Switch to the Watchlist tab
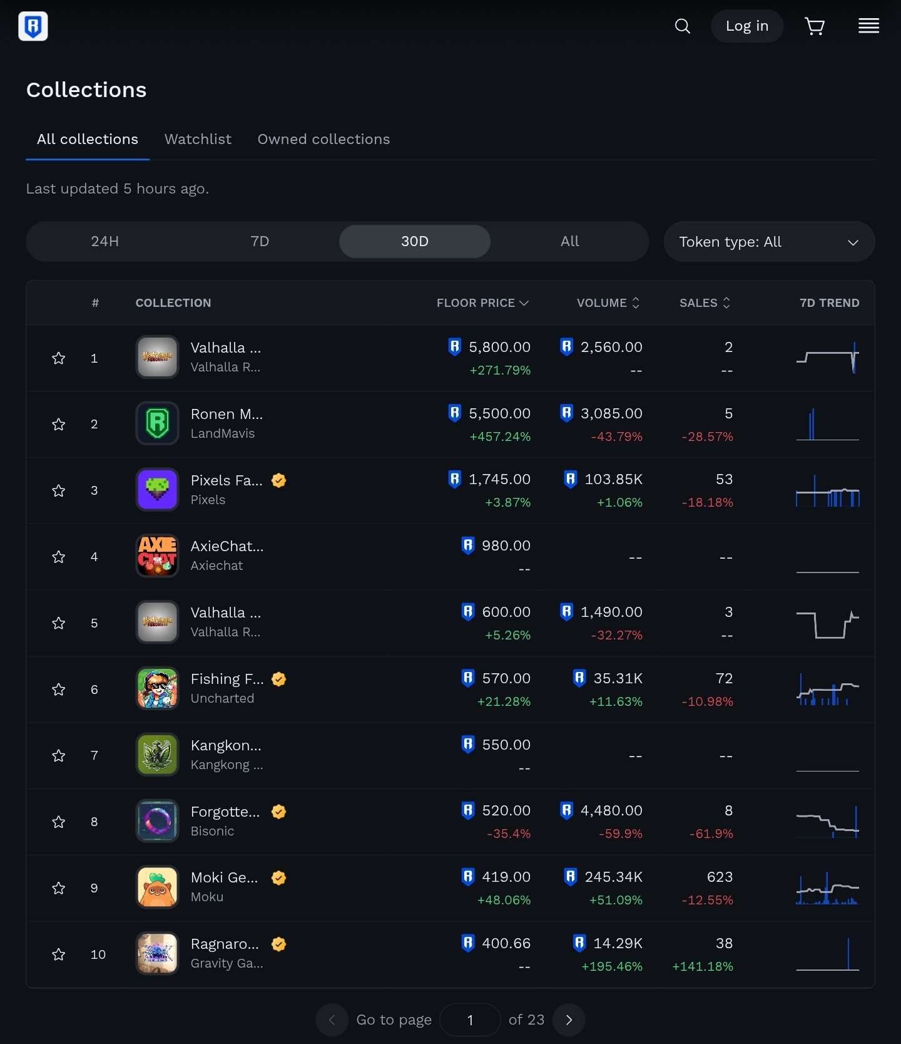 tap(198, 139)
